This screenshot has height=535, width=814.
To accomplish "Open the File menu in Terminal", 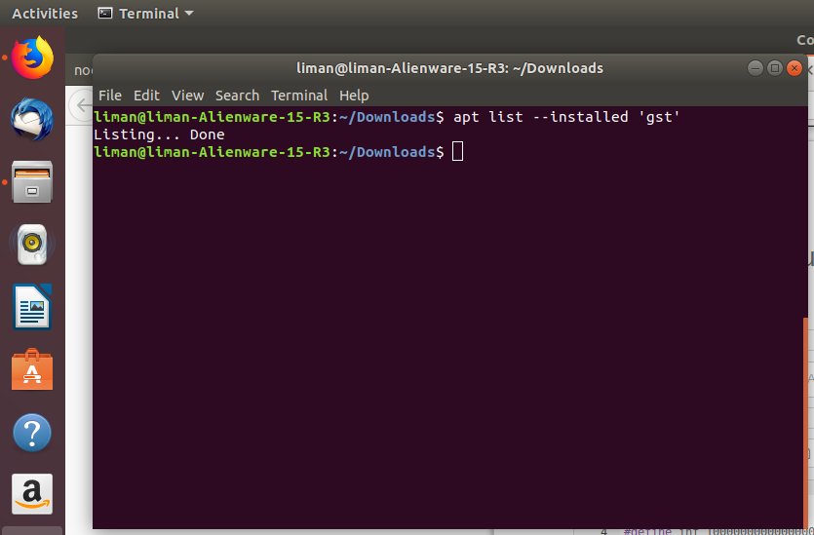I will 110,96.
